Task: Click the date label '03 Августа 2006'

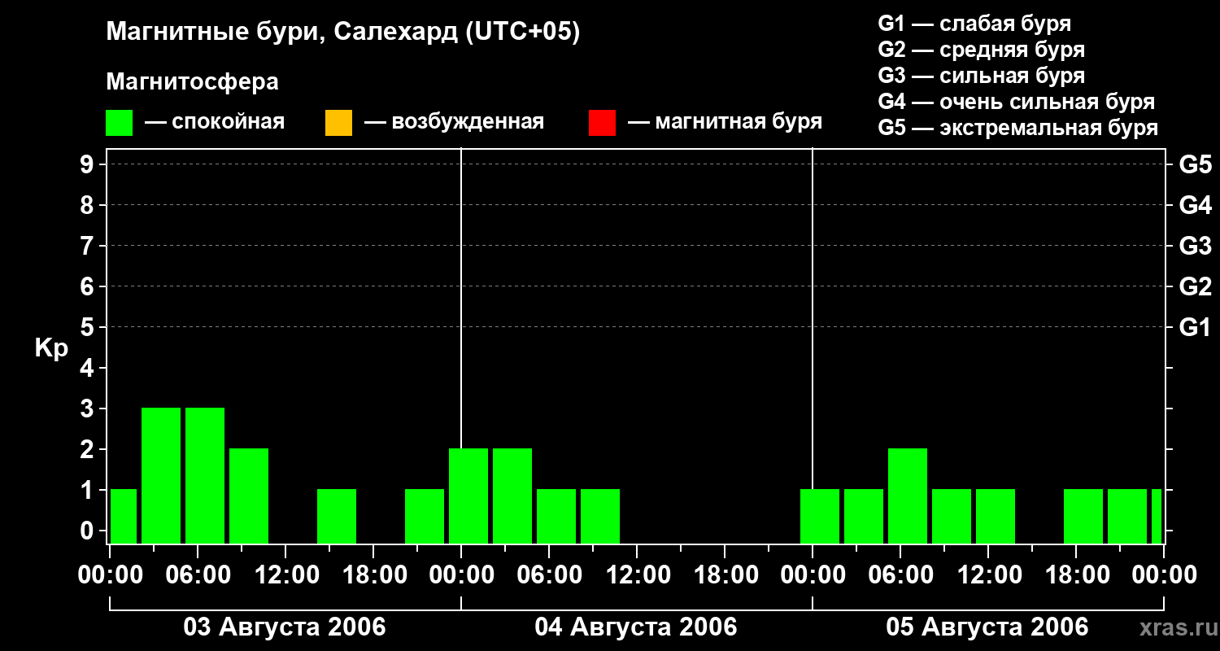Action: (285, 627)
